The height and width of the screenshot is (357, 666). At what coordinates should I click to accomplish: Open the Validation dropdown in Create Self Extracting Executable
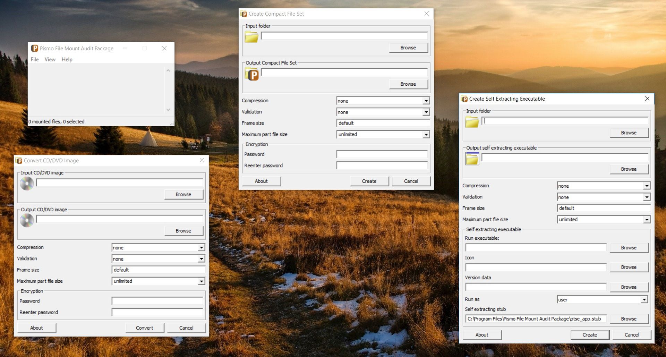[x=646, y=197]
